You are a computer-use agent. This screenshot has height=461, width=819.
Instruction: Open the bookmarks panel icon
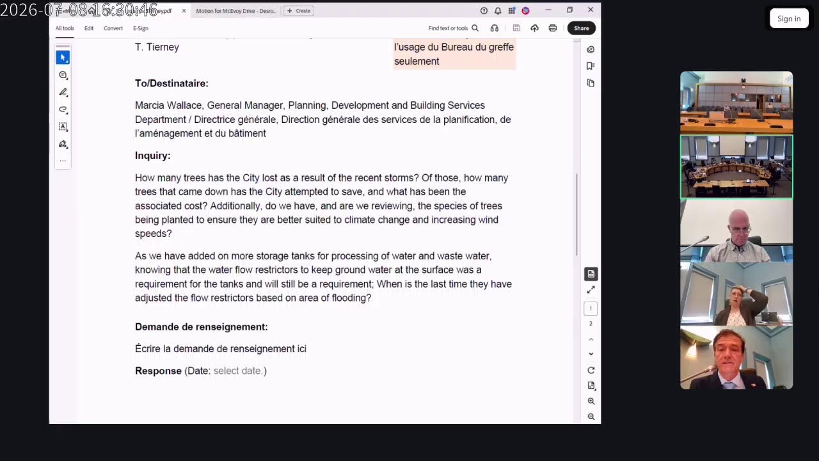coord(591,66)
